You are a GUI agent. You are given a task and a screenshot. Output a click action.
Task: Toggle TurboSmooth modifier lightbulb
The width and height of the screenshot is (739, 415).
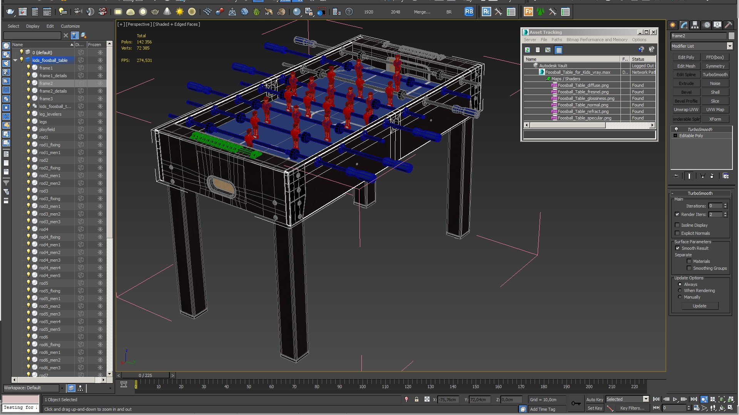(x=676, y=129)
